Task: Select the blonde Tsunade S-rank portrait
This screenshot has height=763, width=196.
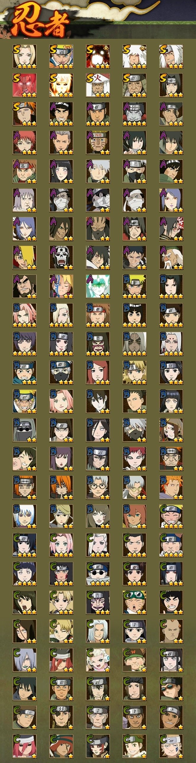Action: coord(25,57)
